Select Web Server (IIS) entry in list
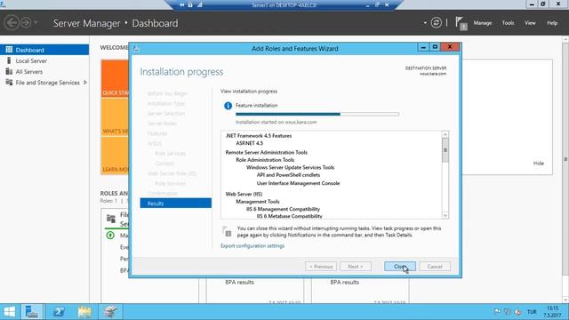Viewport: 569px width, 320px height. tap(244, 194)
